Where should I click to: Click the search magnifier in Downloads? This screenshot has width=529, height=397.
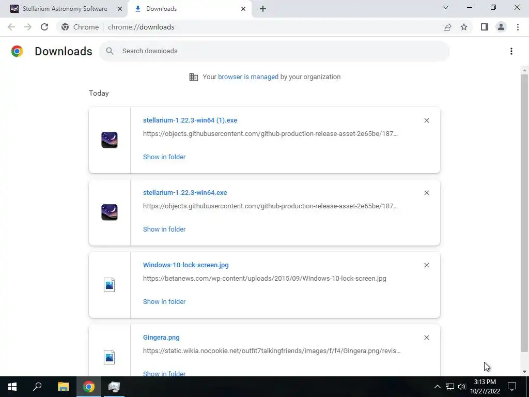pos(110,51)
